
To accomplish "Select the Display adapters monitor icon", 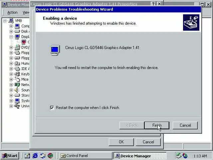I will click(17, 37).
